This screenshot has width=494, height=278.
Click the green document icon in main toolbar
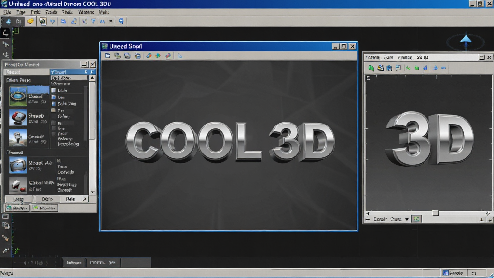42,21
